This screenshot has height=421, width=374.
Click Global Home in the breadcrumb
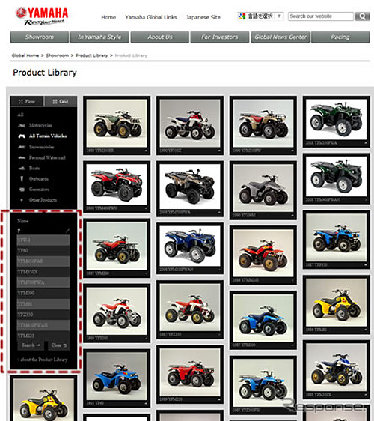click(x=25, y=55)
